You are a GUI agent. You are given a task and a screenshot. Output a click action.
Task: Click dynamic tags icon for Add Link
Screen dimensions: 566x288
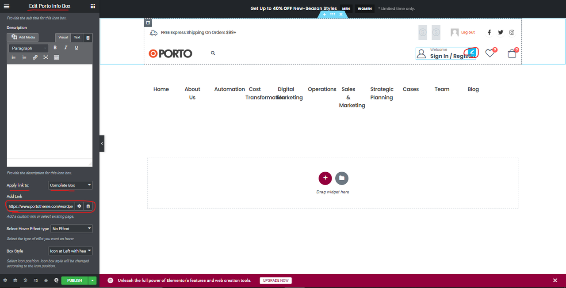point(88,206)
